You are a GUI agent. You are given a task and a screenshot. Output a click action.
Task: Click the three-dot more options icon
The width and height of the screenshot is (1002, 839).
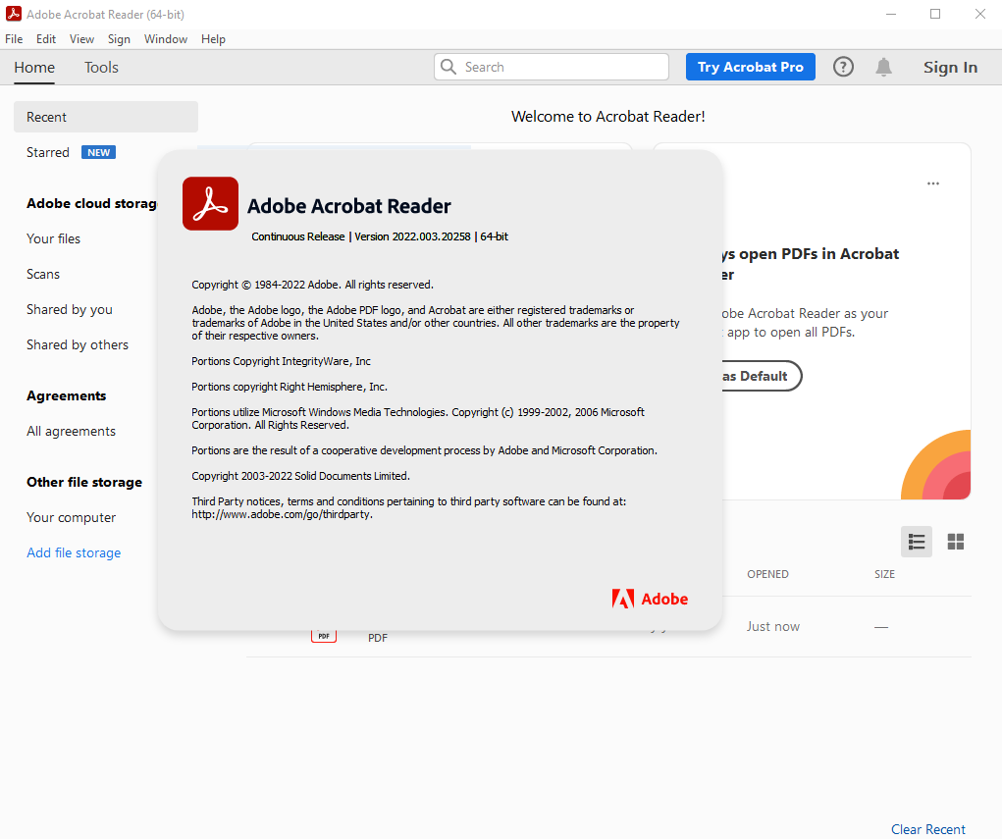pos(932,184)
